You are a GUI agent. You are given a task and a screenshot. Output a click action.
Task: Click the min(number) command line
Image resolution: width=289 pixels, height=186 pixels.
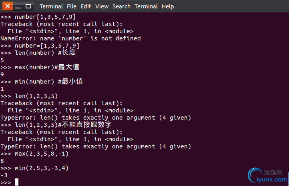pyautogui.click(x=42, y=82)
